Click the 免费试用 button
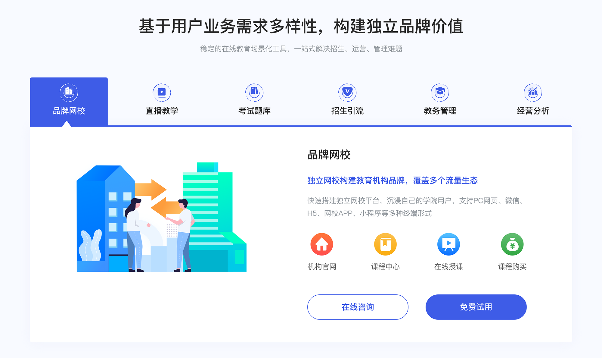 (465, 308)
